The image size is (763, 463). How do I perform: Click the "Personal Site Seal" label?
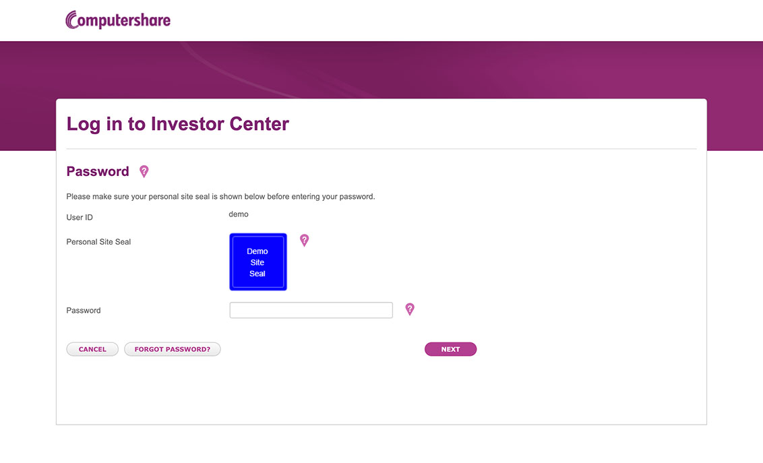pos(98,242)
